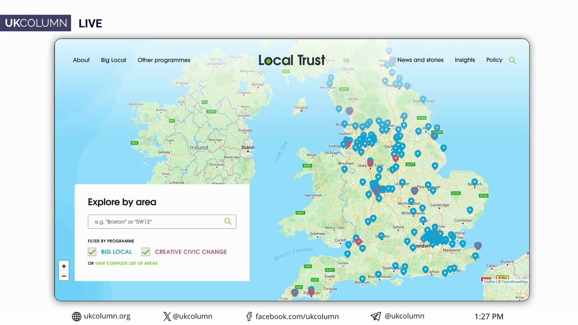
Task: Zoom out the map with minus button
Action: tap(64, 276)
